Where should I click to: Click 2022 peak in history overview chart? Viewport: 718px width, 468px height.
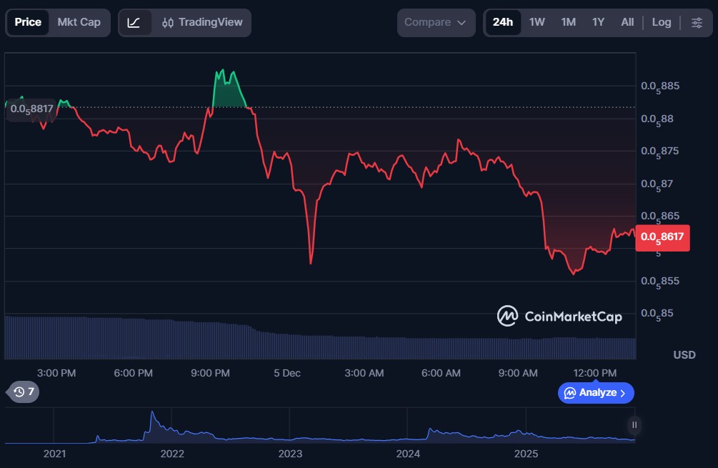(x=151, y=414)
